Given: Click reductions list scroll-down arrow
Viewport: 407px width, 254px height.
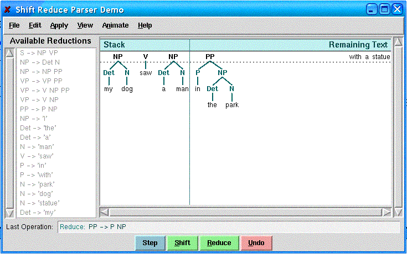Looking at the screenshot, I should pyautogui.click(x=9, y=213).
